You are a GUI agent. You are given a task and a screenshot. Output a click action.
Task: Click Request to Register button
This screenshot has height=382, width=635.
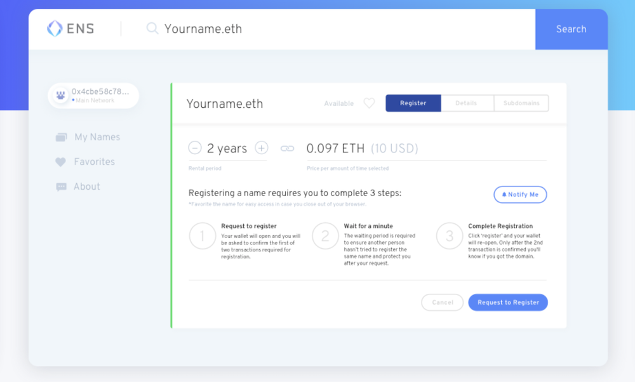508,302
